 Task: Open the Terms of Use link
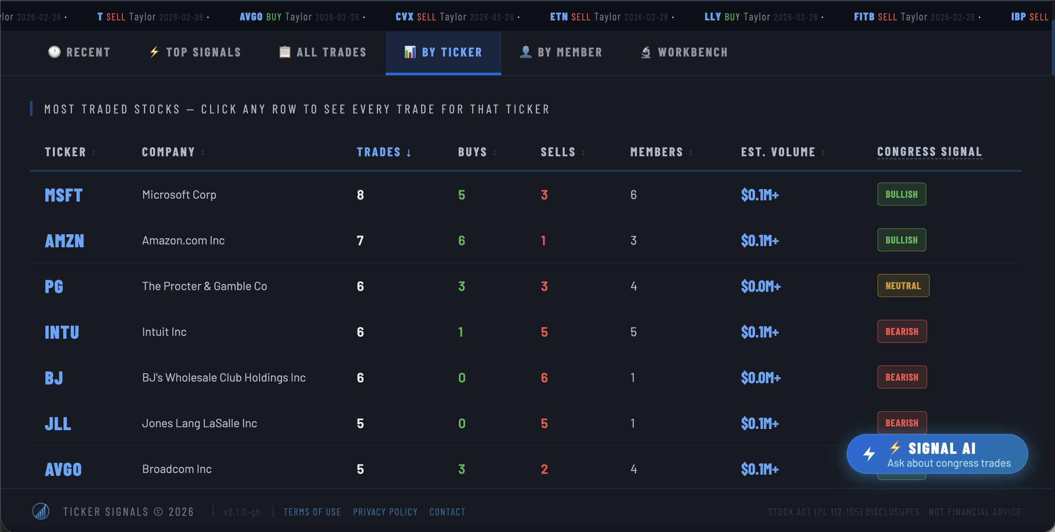(x=312, y=512)
